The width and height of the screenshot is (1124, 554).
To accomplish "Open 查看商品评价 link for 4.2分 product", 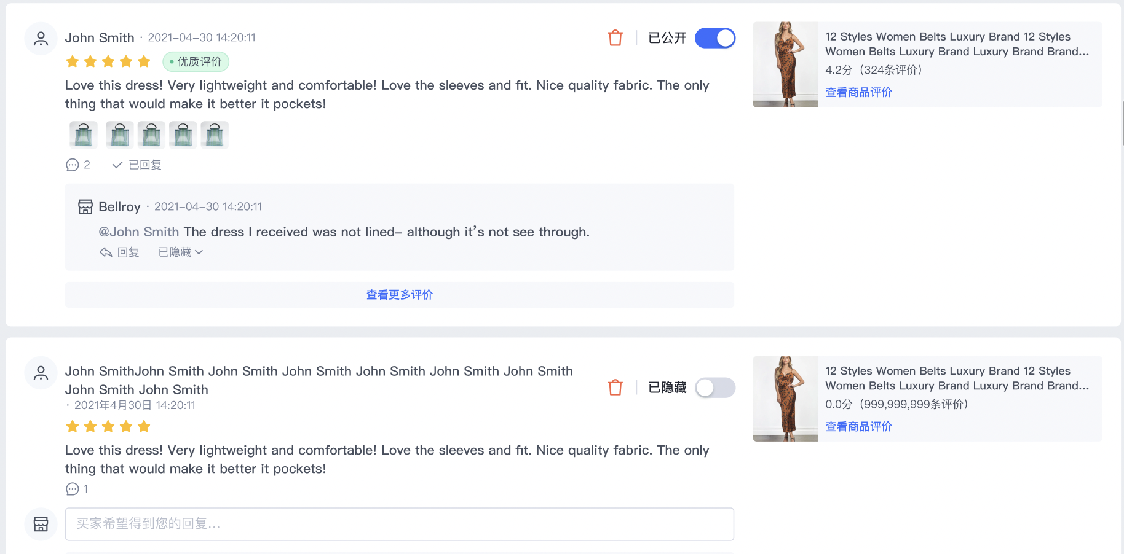I will tap(858, 92).
